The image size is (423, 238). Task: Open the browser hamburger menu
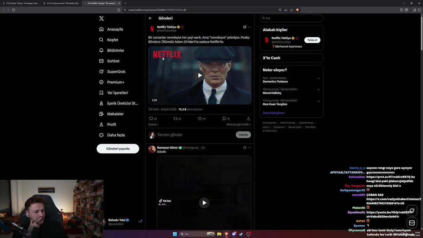tap(419, 10)
